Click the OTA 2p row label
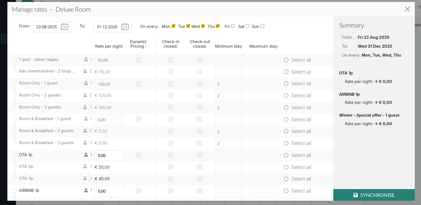This screenshot has height=205, width=421. tap(26, 166)
